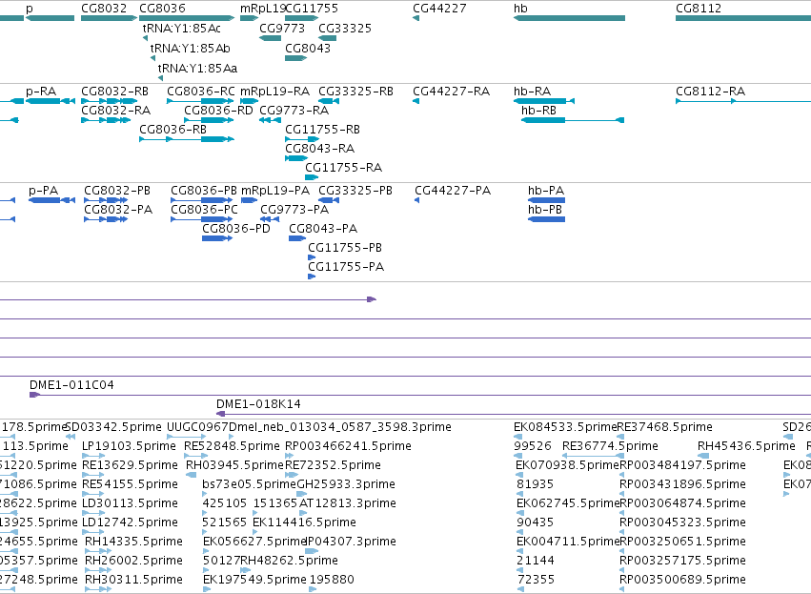Open EST RP003466241.5prime

click(348, 446)
